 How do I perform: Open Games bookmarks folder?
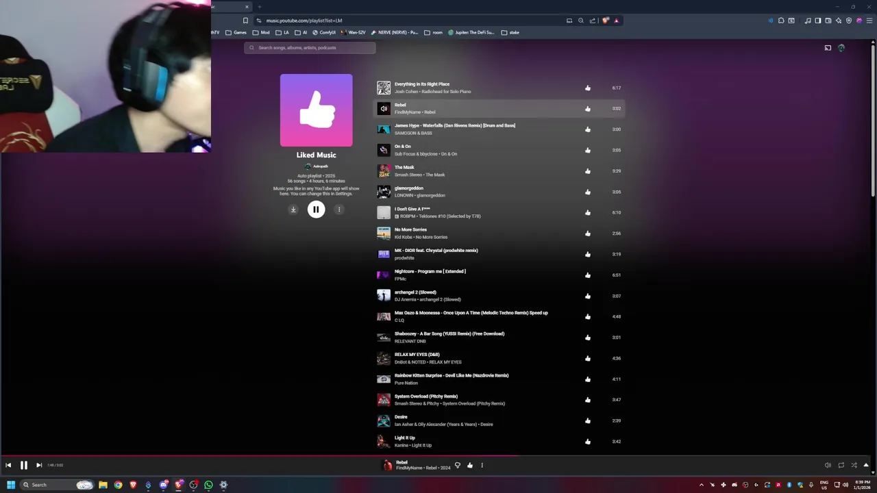click(x=236, y=32)
